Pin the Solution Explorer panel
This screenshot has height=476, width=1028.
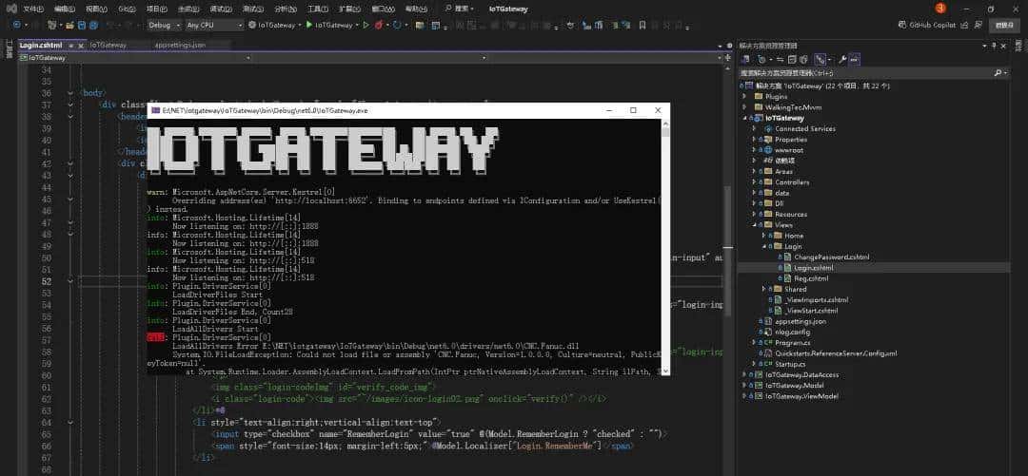tap(995, 46)
